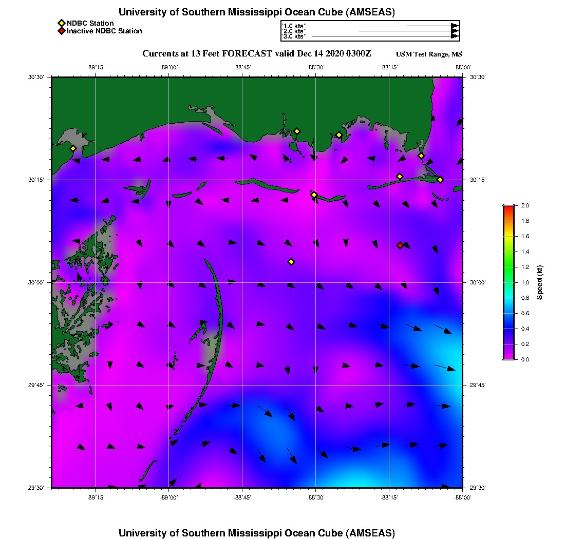Click the 'NDBC Station' legend label
Screen dimensions: 565x539
[90, 23]
